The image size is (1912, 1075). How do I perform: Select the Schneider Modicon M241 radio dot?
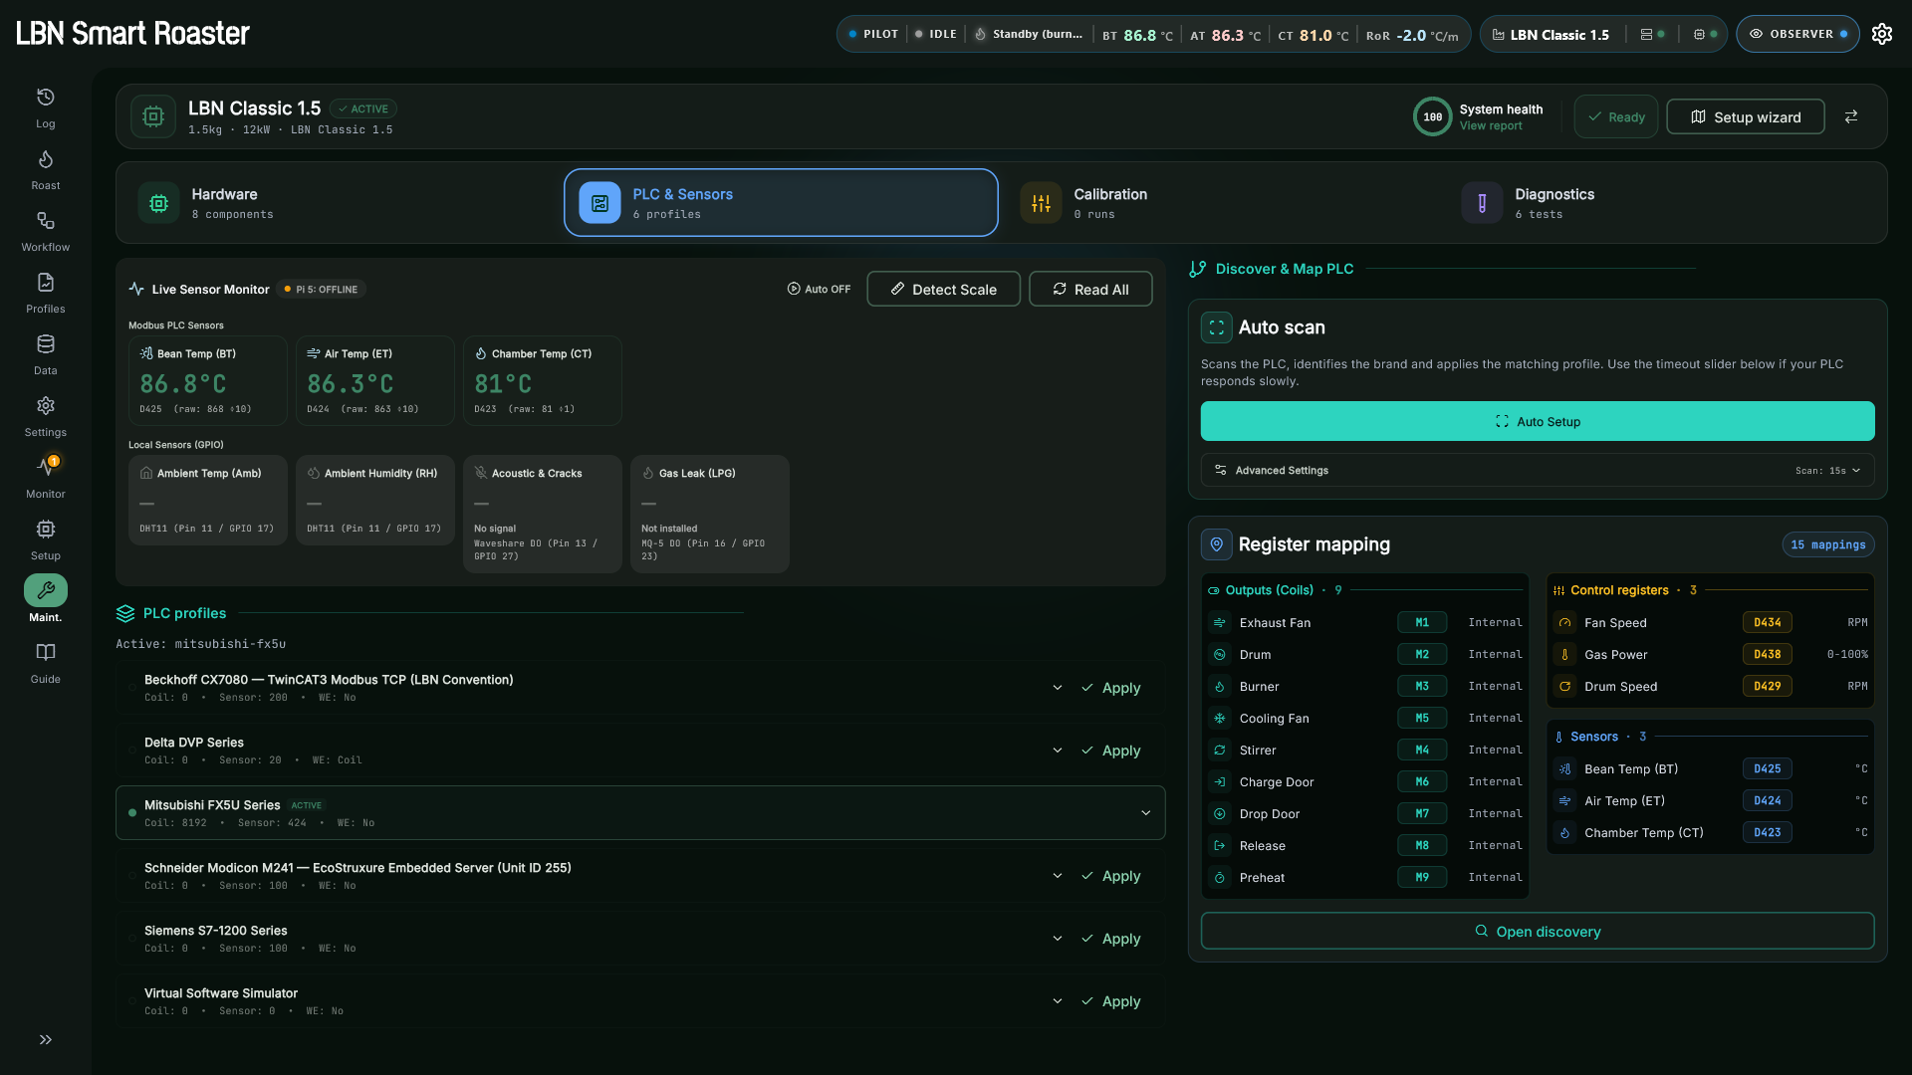point(132,876)
